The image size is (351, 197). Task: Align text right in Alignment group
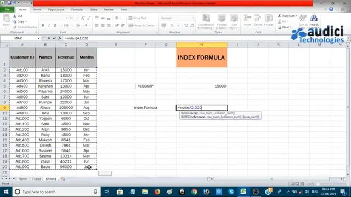click(109, 26)
